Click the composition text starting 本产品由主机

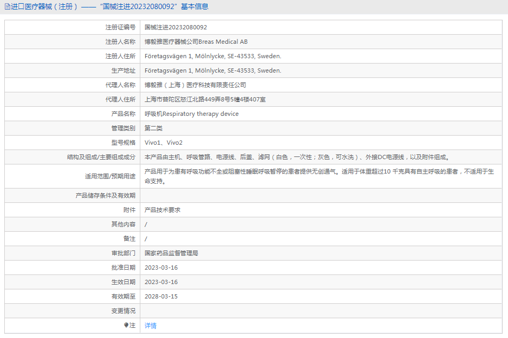pyautogui.click(x=297, y=157)
